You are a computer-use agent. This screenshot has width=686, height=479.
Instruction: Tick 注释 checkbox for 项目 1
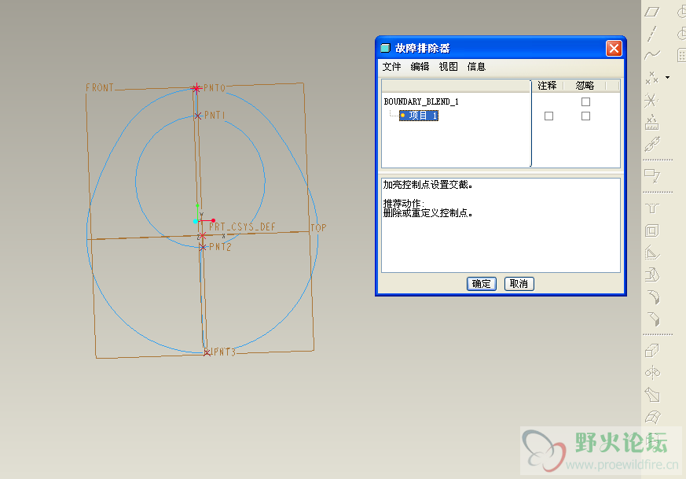[x=548, y=116]
